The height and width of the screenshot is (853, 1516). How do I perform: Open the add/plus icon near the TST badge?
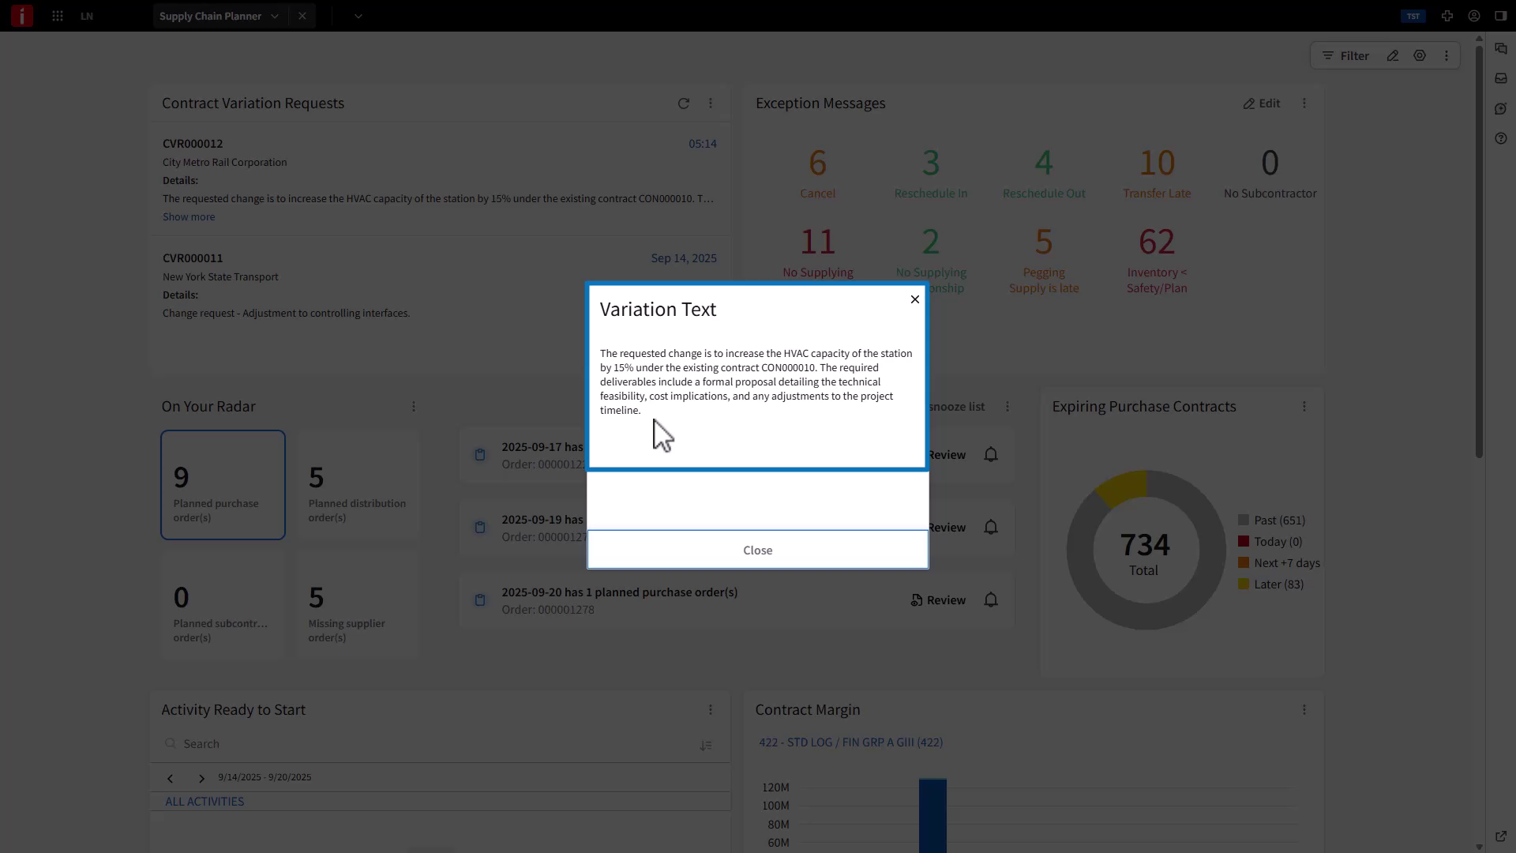pos(1447,16)
